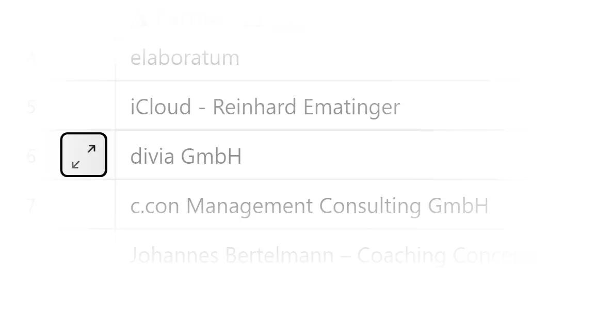
Task: Click the name 'Ematinger' in the iCloud row
Action: (x=351, y=107)
